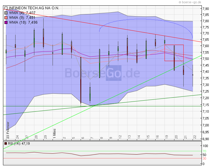The height and width of the screenshot is (168, 215).
Task: Click the WMA (4): 7,407 legend text
Action: pos(22,13)
